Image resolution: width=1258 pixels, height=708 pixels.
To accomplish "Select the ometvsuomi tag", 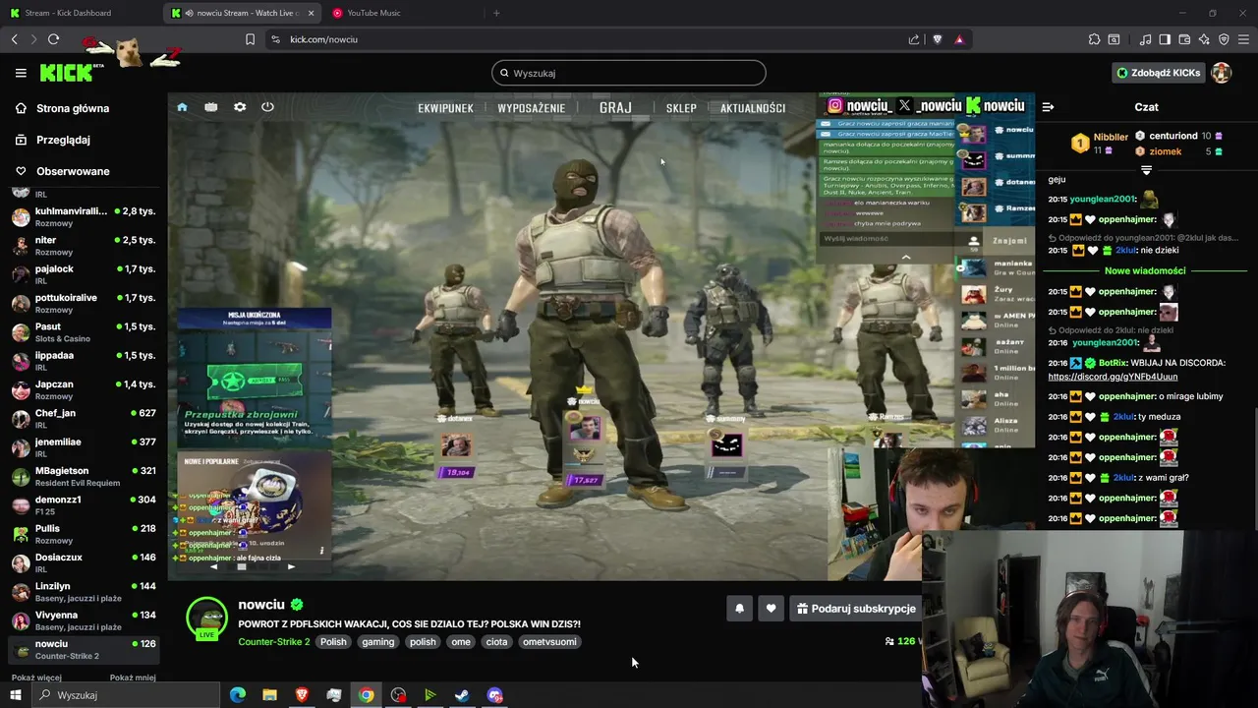I will pyautogui.click(x=549, y=642).
